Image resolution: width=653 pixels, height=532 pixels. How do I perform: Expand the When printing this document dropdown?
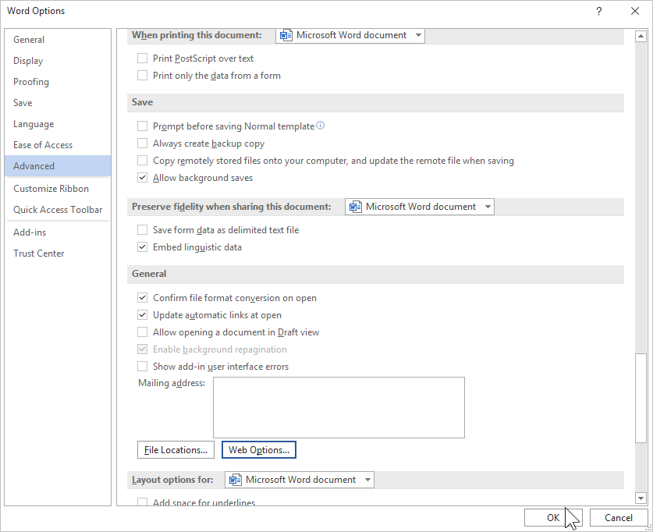point(418,35)
